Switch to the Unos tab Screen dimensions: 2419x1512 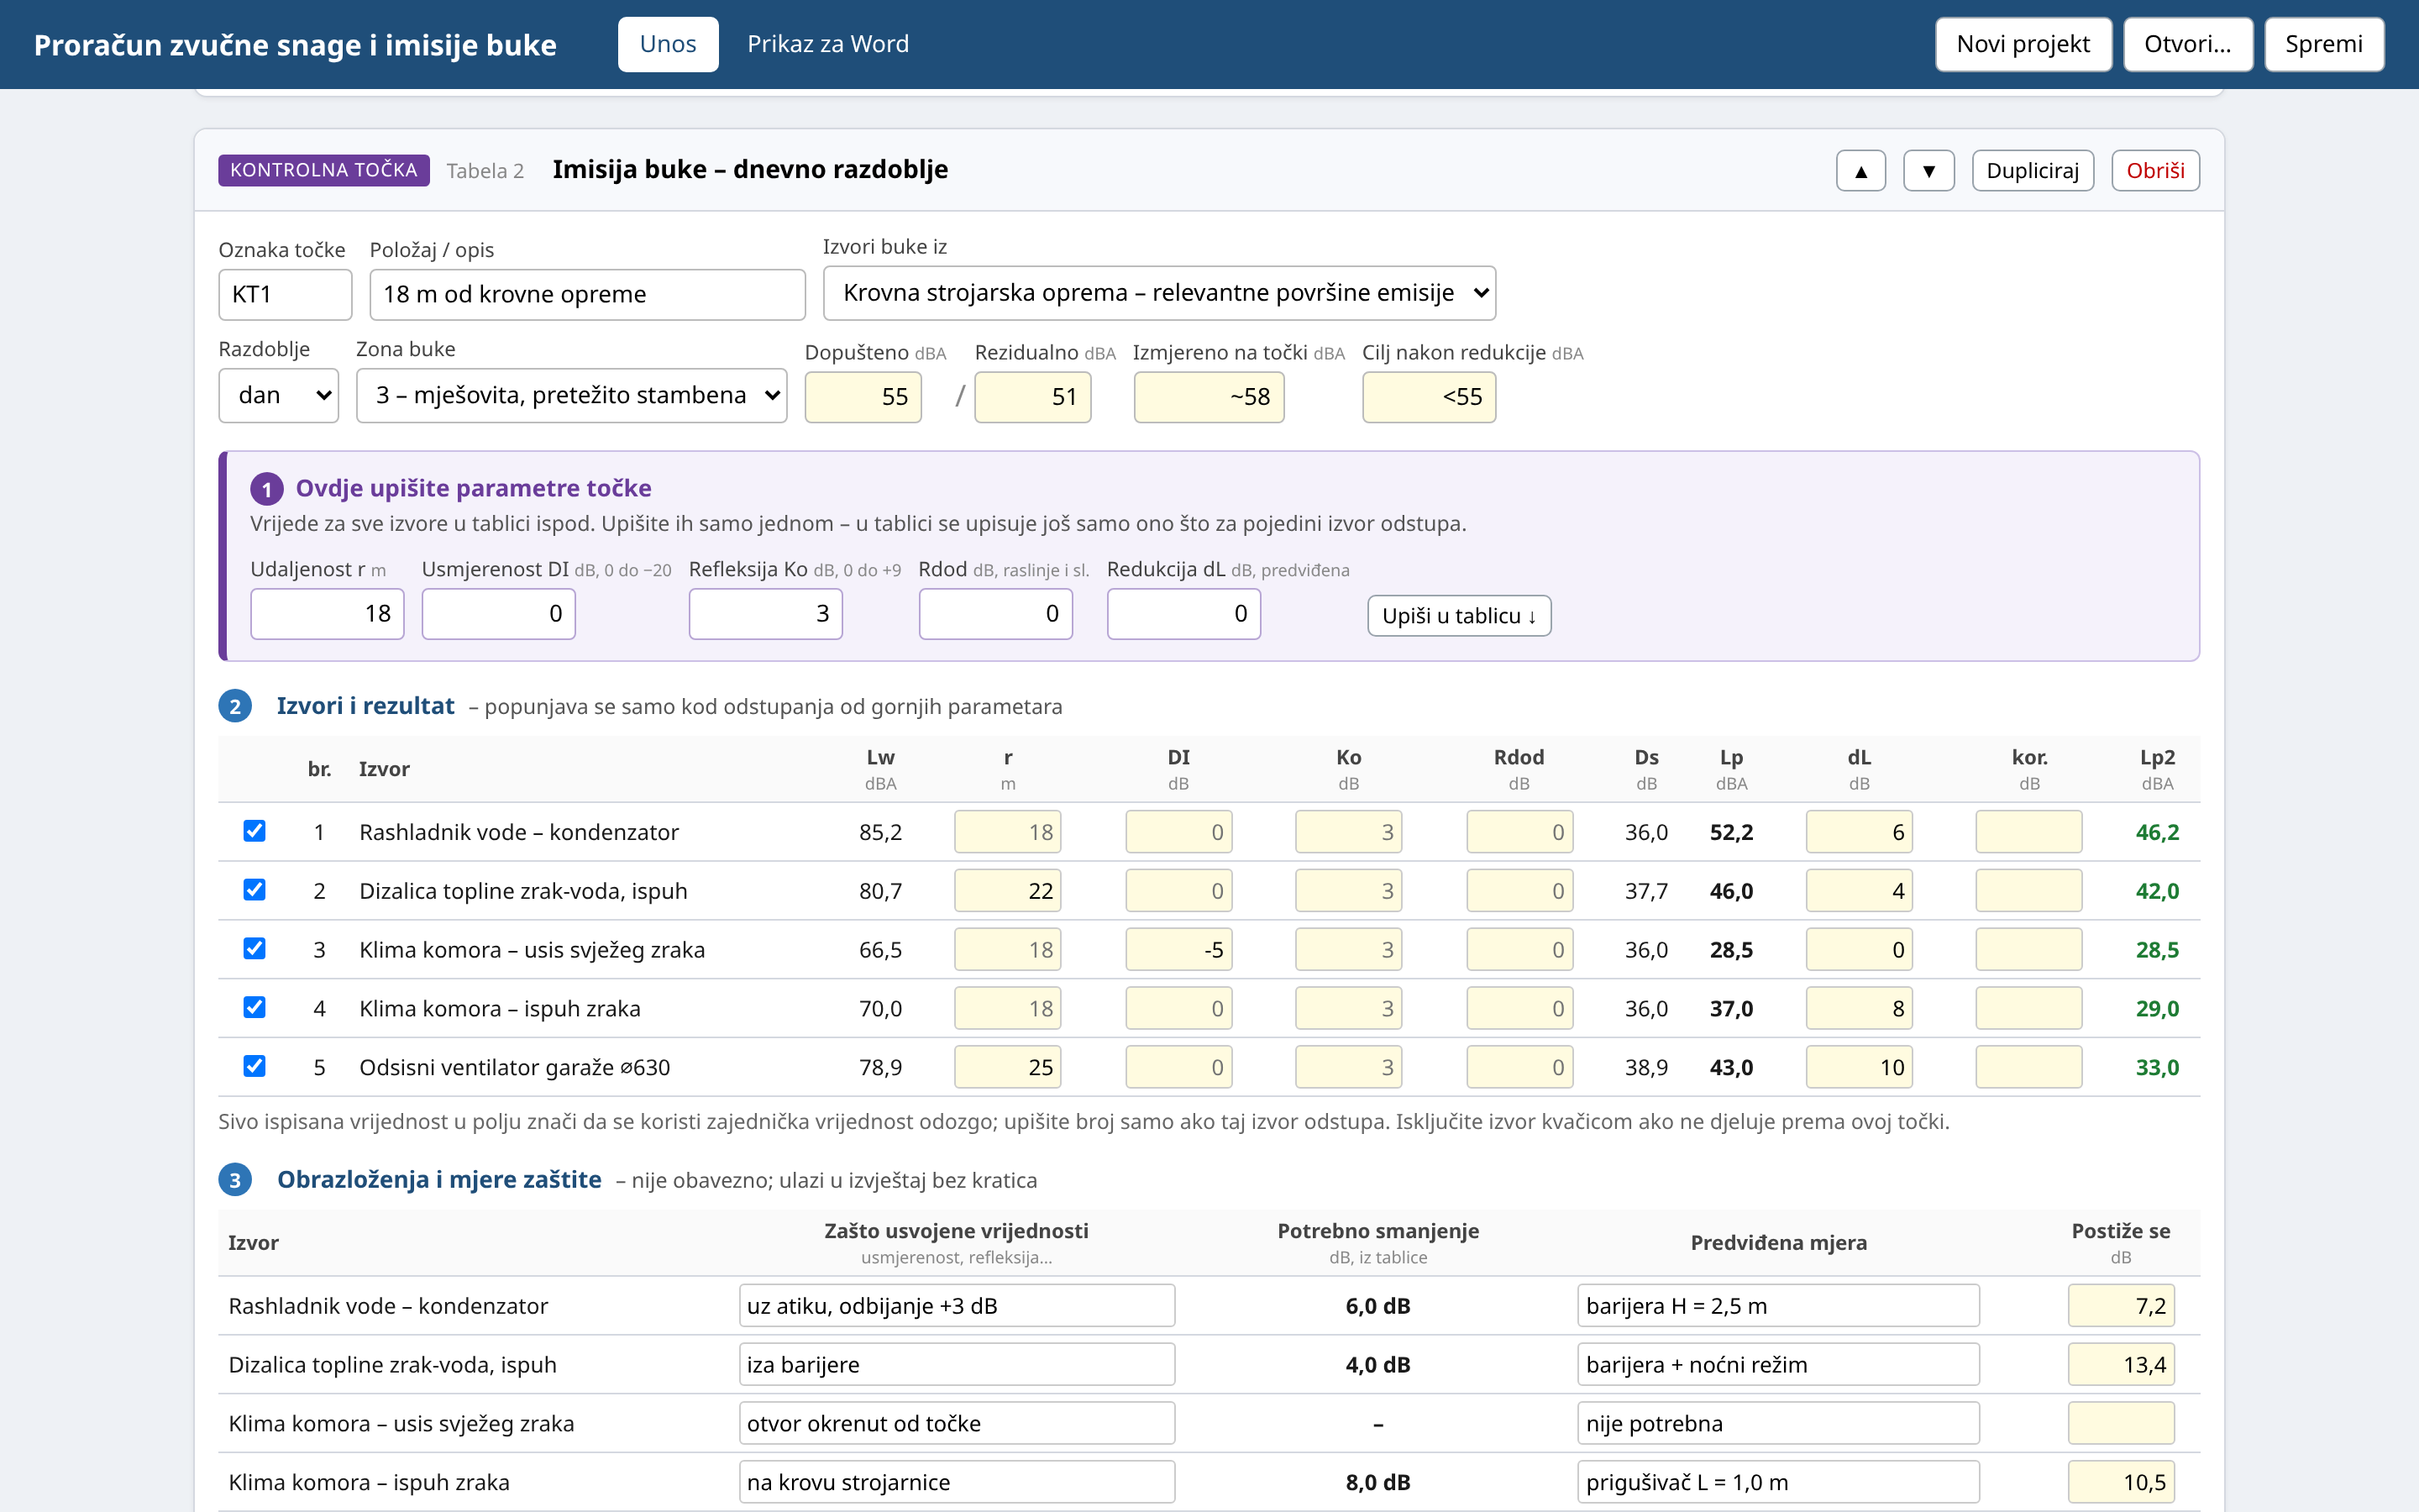pyautogui.click(x=668, y=44)
